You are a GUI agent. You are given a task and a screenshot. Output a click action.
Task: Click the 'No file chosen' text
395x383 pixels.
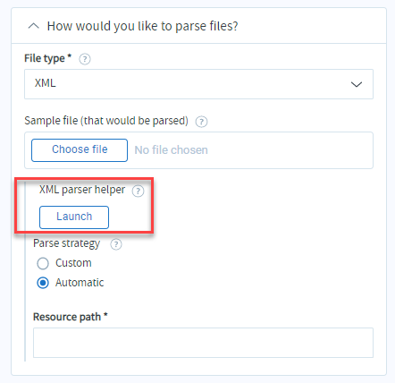pyautogui.click(x=171, y=150)
